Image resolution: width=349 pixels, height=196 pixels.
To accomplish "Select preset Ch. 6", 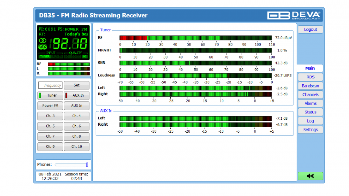I will (x=76, y=126).
